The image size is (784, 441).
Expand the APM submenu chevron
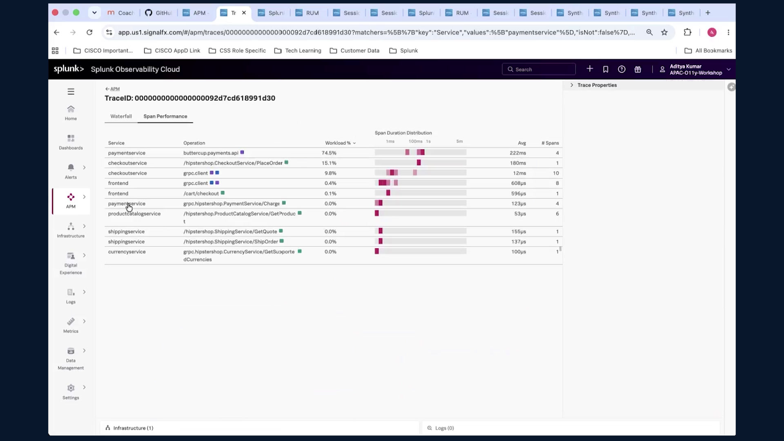tap(84, 197)
